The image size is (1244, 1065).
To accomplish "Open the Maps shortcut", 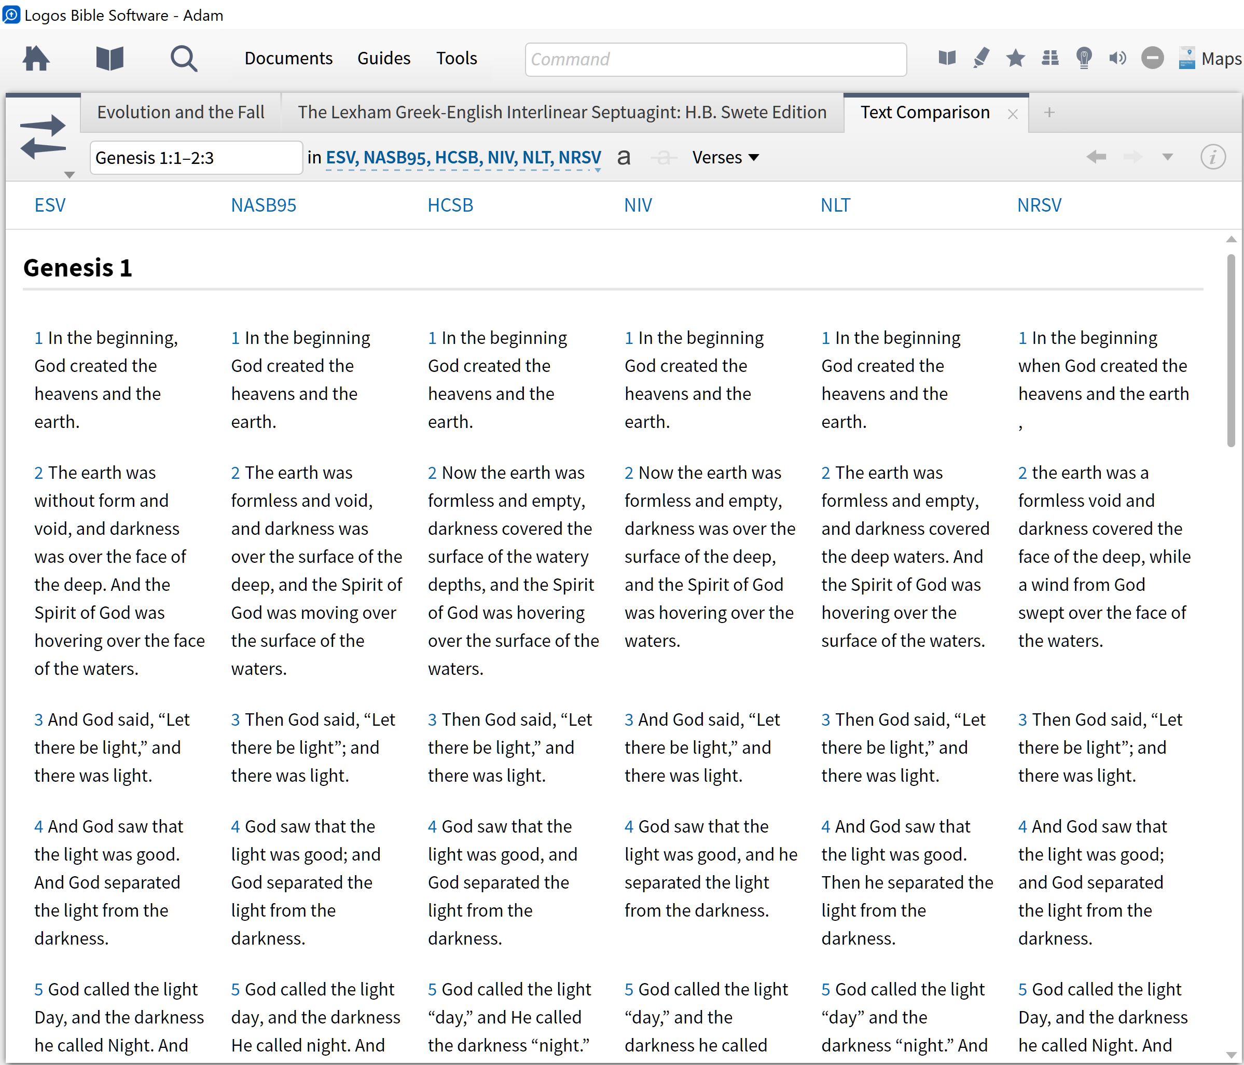I will (x=1209, y=58).
